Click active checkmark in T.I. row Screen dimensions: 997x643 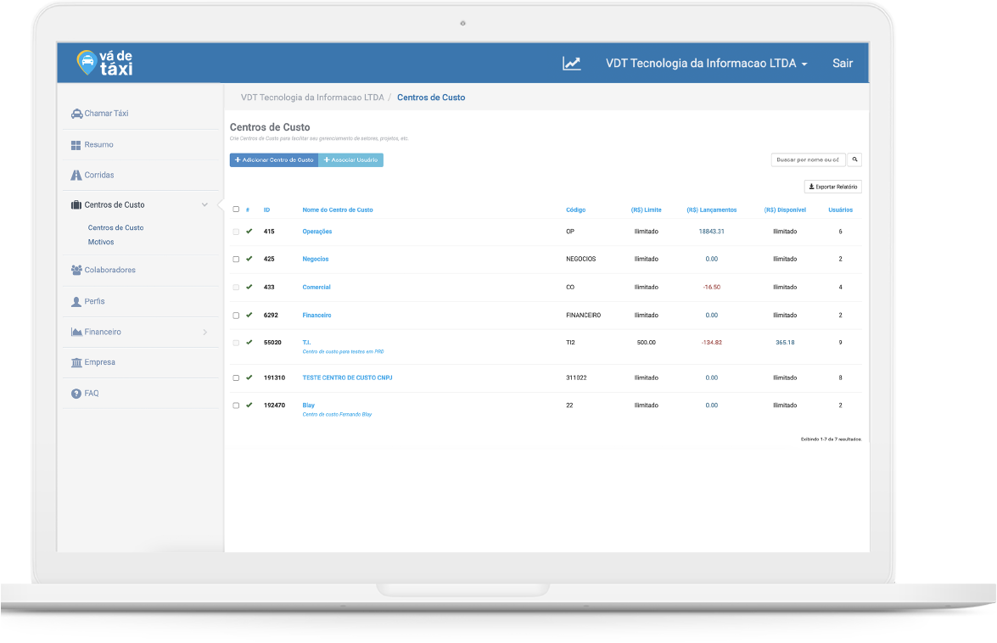[x=249, y=342]
